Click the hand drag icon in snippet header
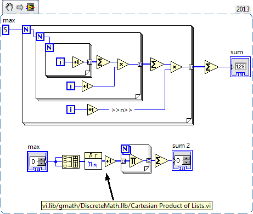Viewport: 253px width, 214px height. (x=9, y=7)
